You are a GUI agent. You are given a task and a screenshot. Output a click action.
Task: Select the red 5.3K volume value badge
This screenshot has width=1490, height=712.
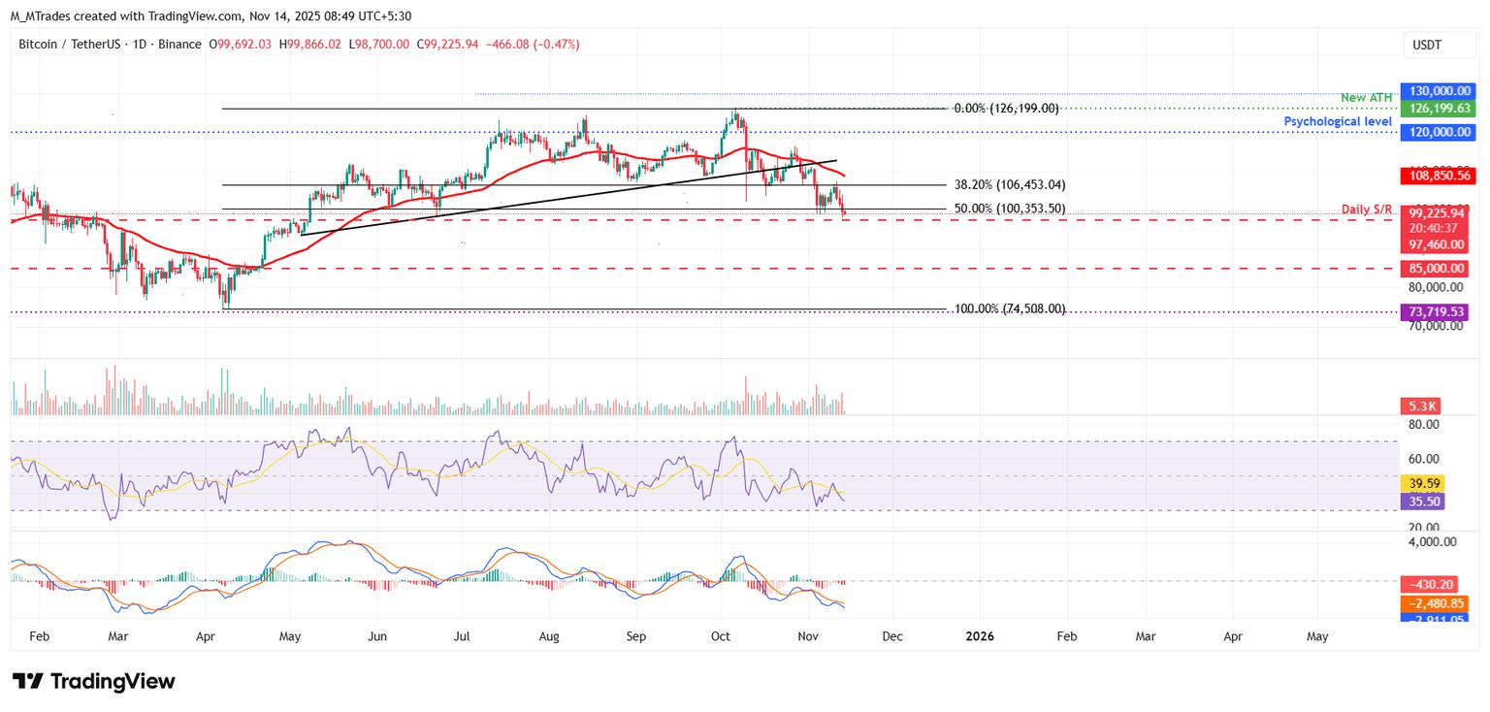(x=1422, y=404)
